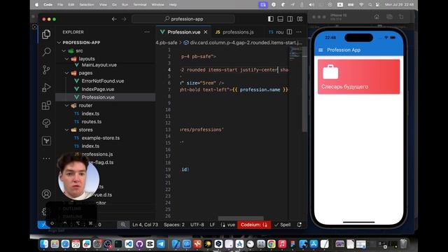Viewport: 448px width, 252px height.
Task: Open the Terminal menu
Action: 140,5
